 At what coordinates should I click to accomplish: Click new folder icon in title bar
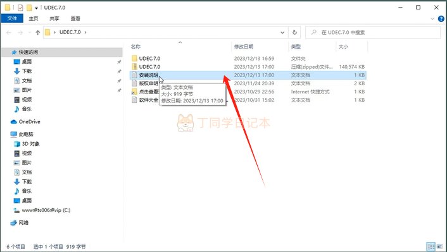[28, 8]
